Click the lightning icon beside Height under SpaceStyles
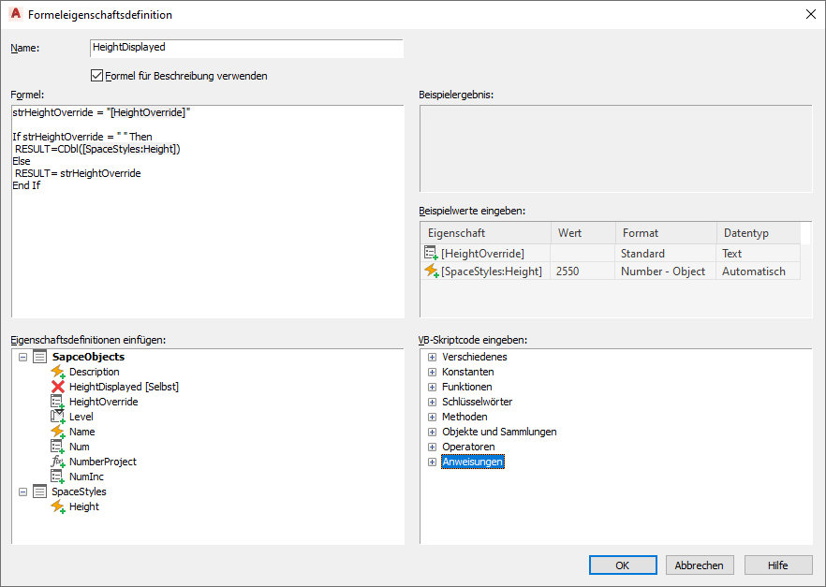The image size is (826, 587). tap(57, 506)
